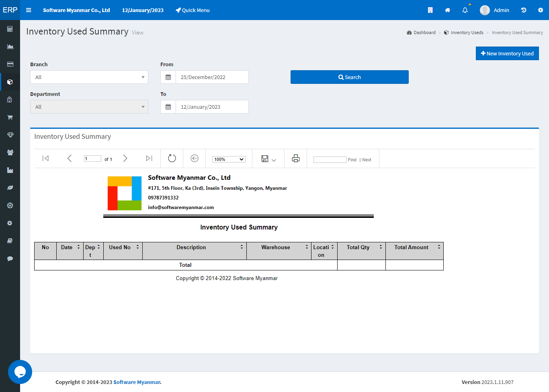Image resolution: width=549 pixels, height=392 pixels.
Task: Open the hospital building sidebar icon
Action: point(10,100)
